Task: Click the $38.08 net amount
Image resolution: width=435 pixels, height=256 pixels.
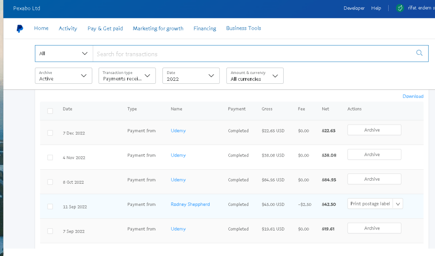Action: pyautogui.click(x=329, y=155)
